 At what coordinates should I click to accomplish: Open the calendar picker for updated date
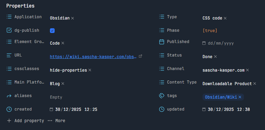(204, 110)
